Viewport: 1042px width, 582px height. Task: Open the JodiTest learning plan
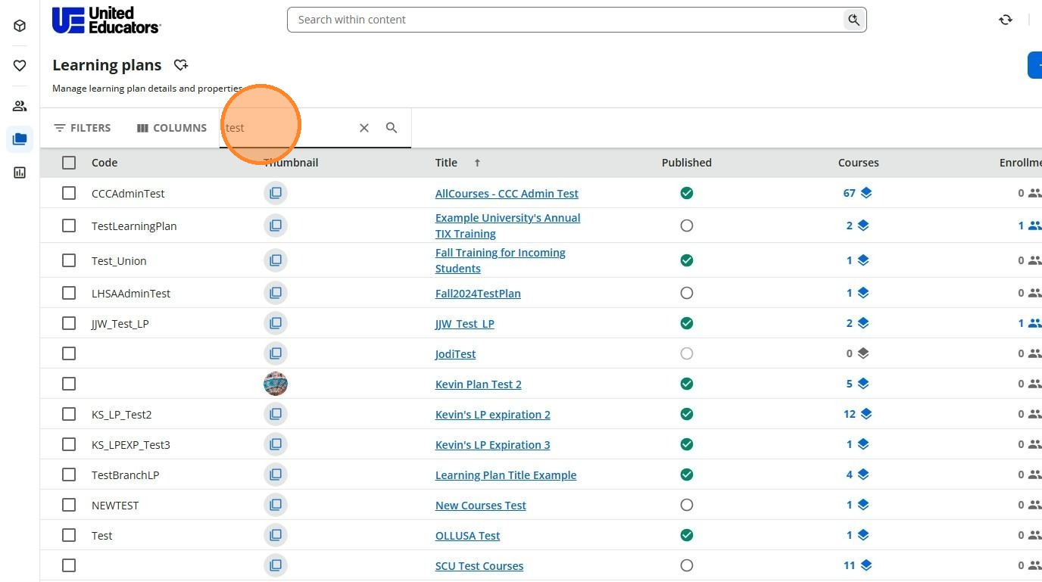pyautogui.click(x=455, y=353)
